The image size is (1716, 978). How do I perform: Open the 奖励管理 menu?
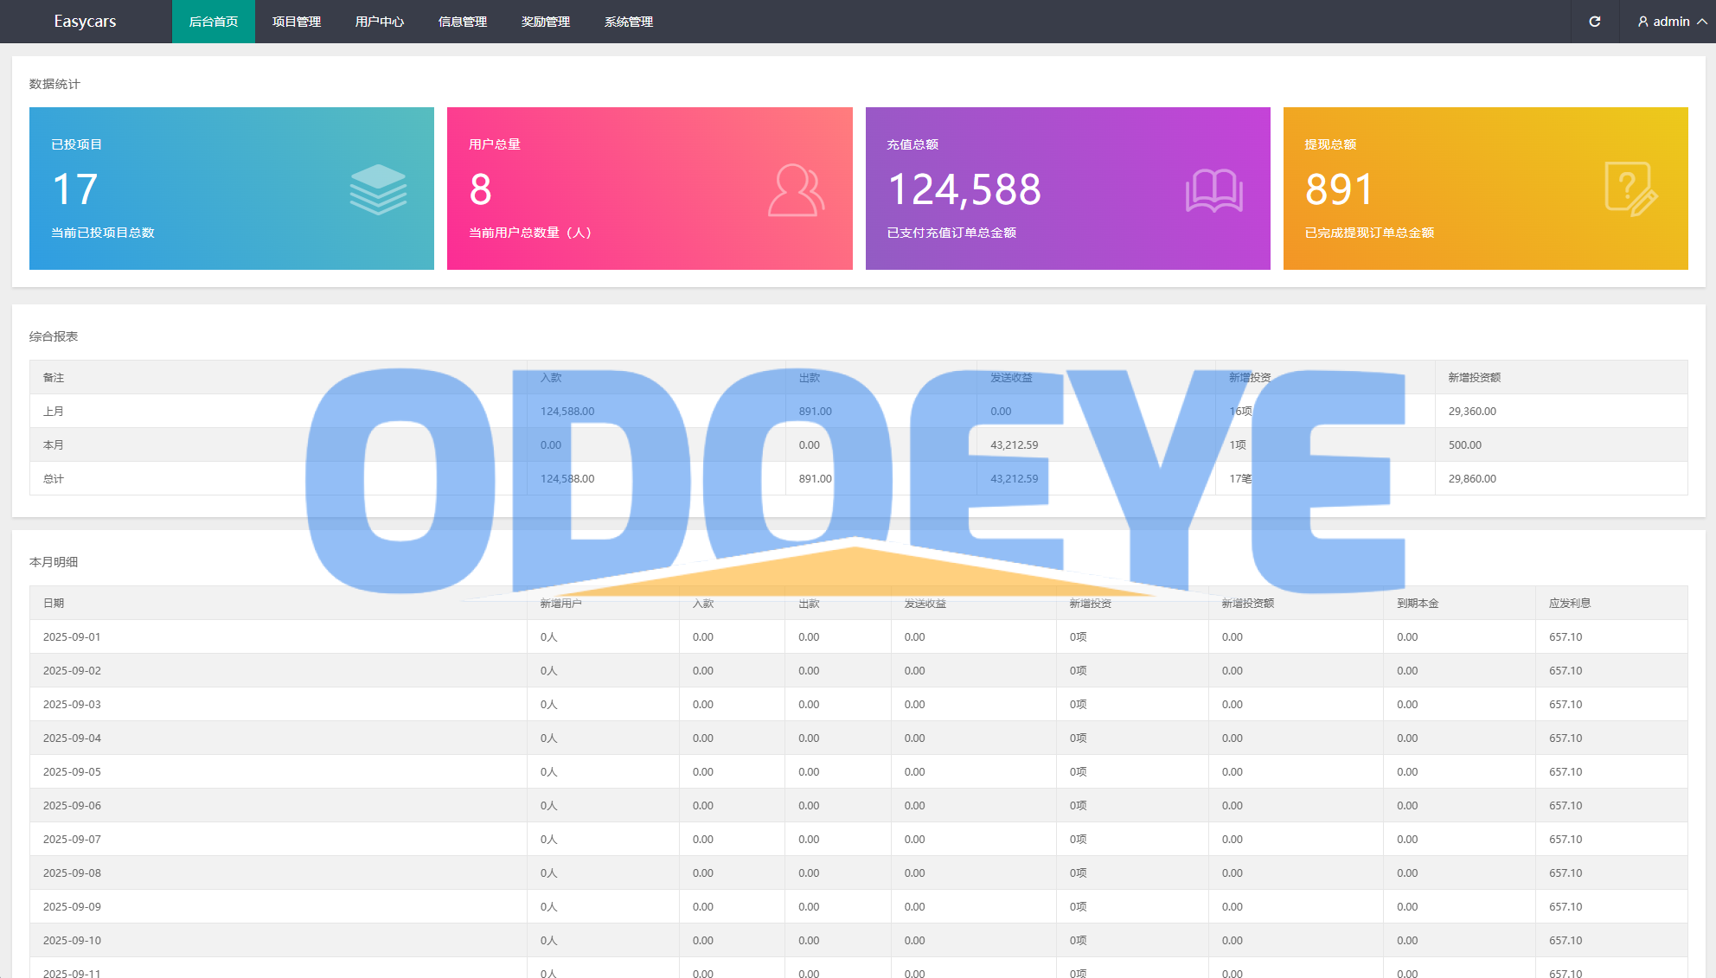(x=545, y=22)
